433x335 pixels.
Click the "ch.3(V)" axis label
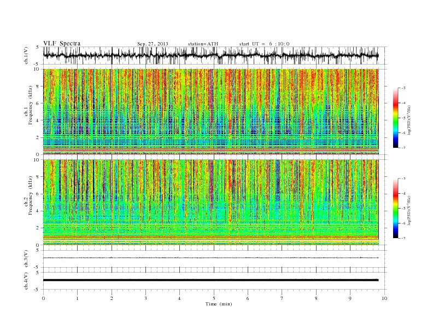[26, 259]
